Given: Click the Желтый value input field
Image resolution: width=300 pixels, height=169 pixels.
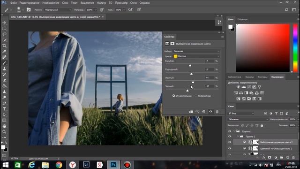Looking at the screenshot, I should pyautogui.click(x=210, y=78).
